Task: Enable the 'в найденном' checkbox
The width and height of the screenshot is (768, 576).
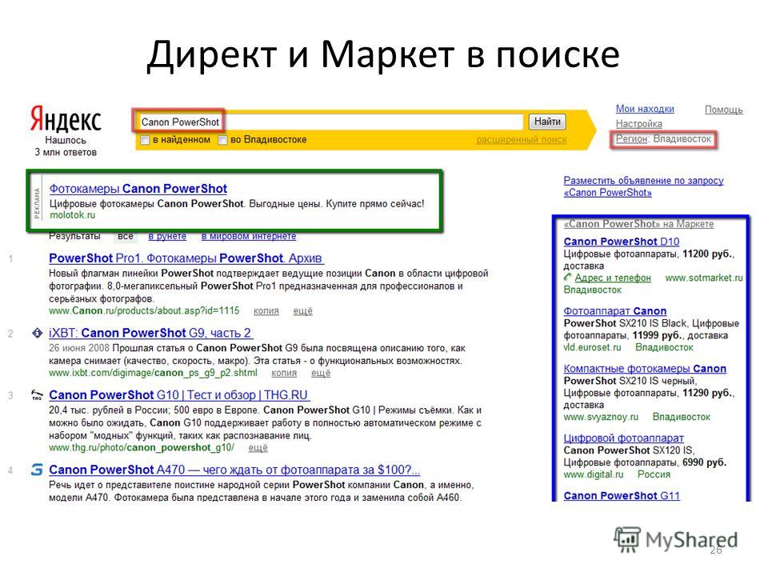Action: pyautogui.click(x=145, y=141)
